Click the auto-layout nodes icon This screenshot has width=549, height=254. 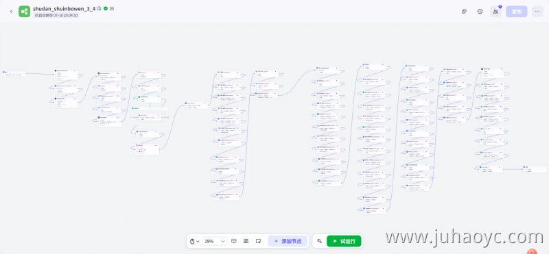coord(246,241)
